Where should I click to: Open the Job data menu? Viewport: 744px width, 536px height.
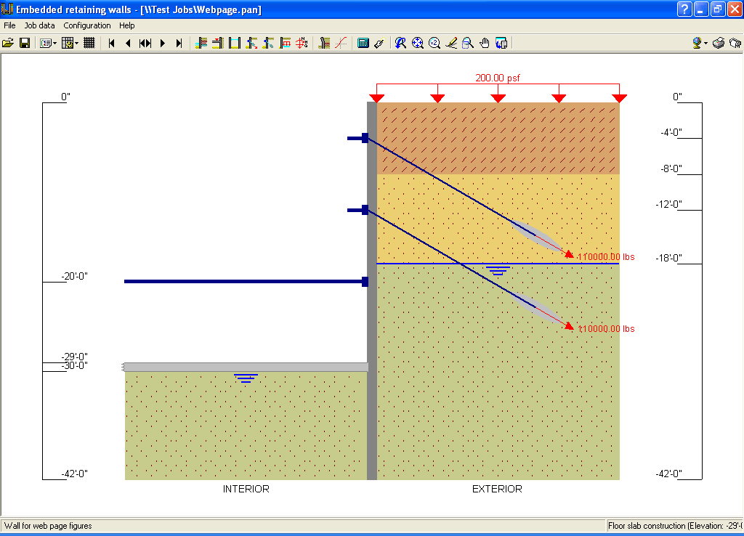pos(39,25)
